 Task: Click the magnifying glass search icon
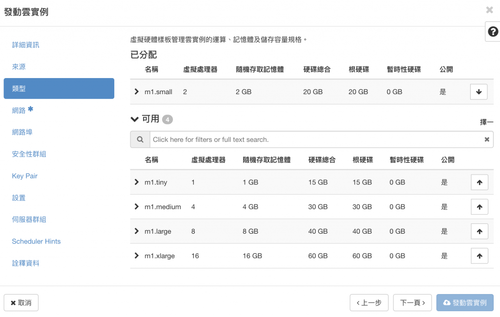click(x=140, y=139)
